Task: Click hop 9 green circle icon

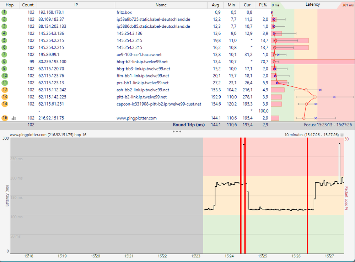Action: coord(4,68)
